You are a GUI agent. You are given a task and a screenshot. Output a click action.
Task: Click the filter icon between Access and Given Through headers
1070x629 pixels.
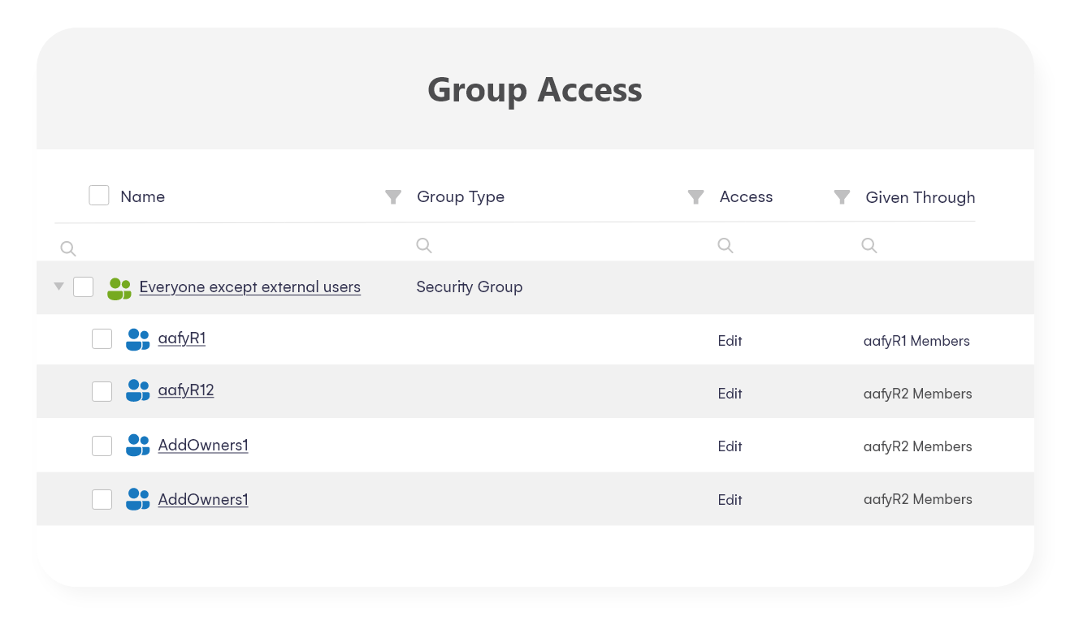pyautogui.click(x=842, y=197)
